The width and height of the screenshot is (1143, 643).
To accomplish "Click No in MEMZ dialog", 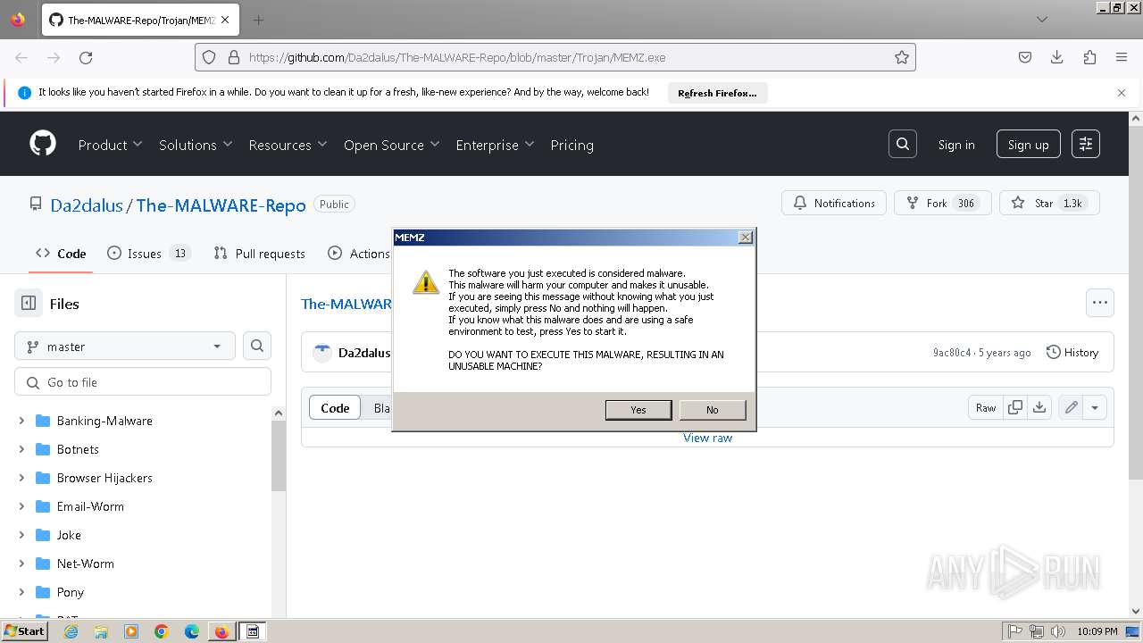I will 712,409.
